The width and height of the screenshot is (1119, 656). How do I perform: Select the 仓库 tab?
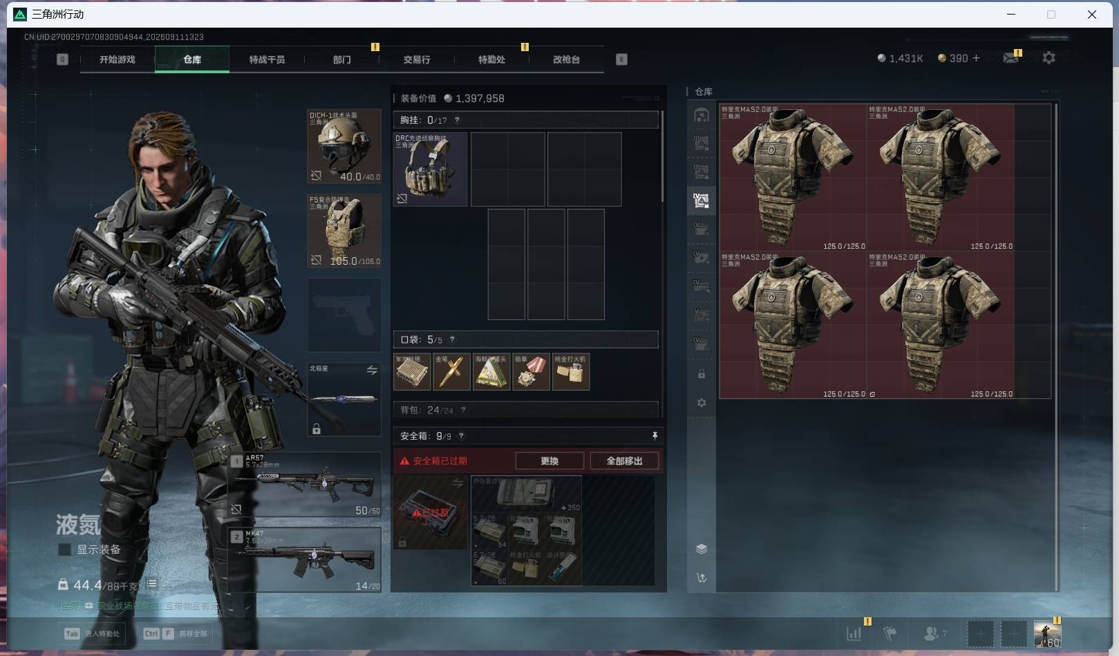(x=192, y=59)
